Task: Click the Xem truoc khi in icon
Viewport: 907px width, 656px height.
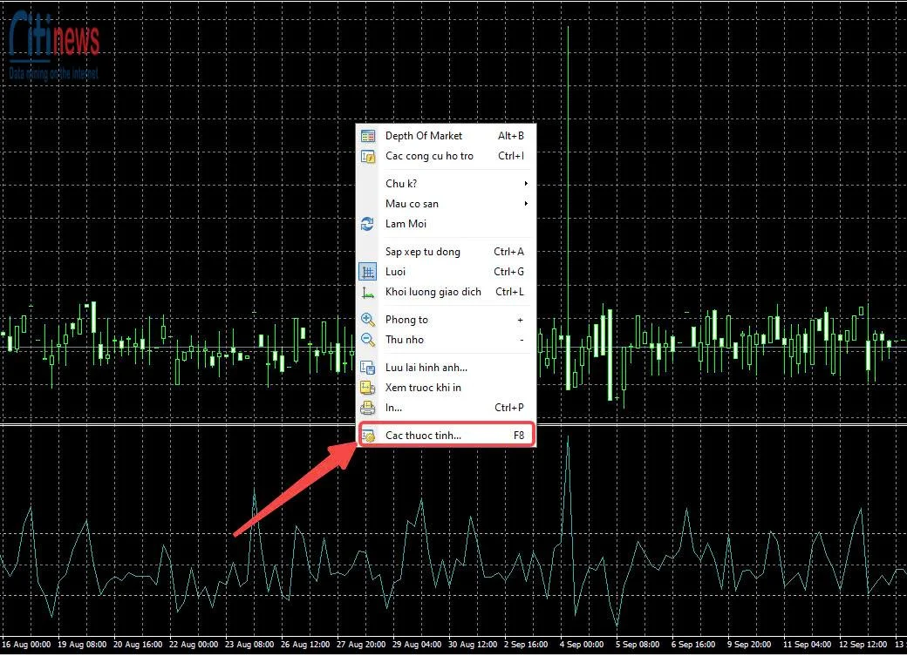Action: [x=368, y=388]
